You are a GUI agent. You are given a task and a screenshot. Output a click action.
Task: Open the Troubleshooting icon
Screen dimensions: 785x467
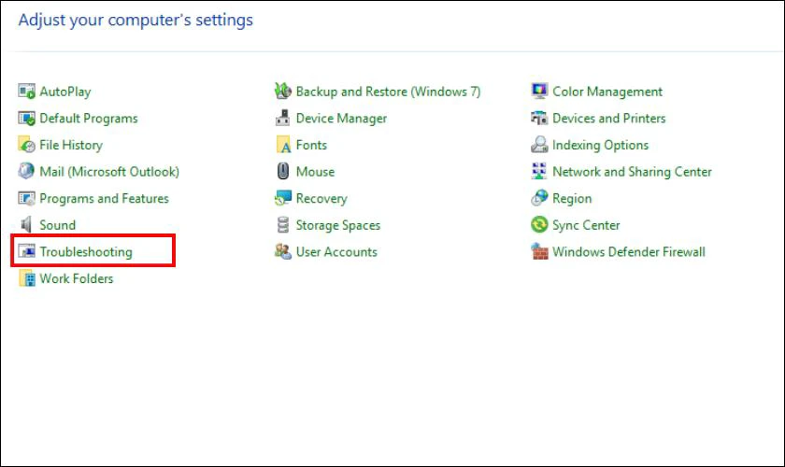click(x=26, y=251)
